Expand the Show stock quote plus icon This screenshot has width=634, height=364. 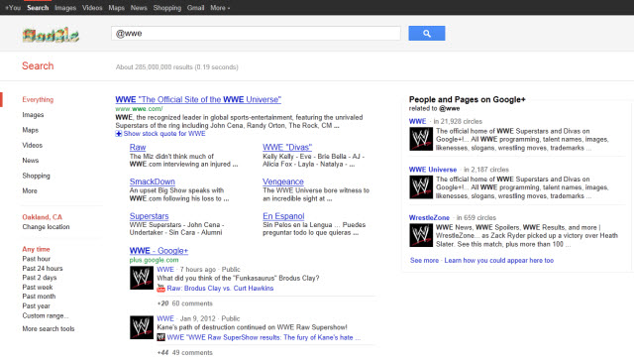pyautogui.click(x=119, y=134)
